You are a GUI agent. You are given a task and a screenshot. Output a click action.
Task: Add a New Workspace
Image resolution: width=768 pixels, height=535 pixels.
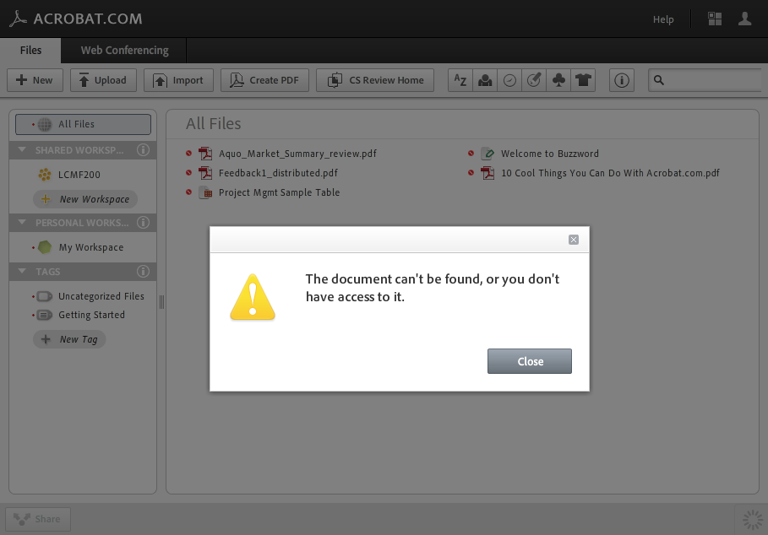tap(85, 199)
